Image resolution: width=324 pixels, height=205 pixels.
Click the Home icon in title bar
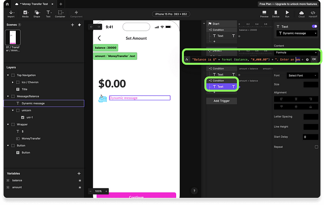point(7,4)
